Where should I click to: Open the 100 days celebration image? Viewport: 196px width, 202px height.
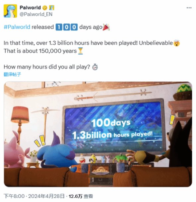[x=98, y=134]
